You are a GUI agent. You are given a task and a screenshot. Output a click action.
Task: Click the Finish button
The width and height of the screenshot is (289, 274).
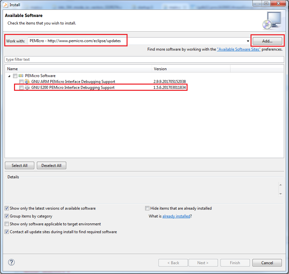click(x=235, y=263)
